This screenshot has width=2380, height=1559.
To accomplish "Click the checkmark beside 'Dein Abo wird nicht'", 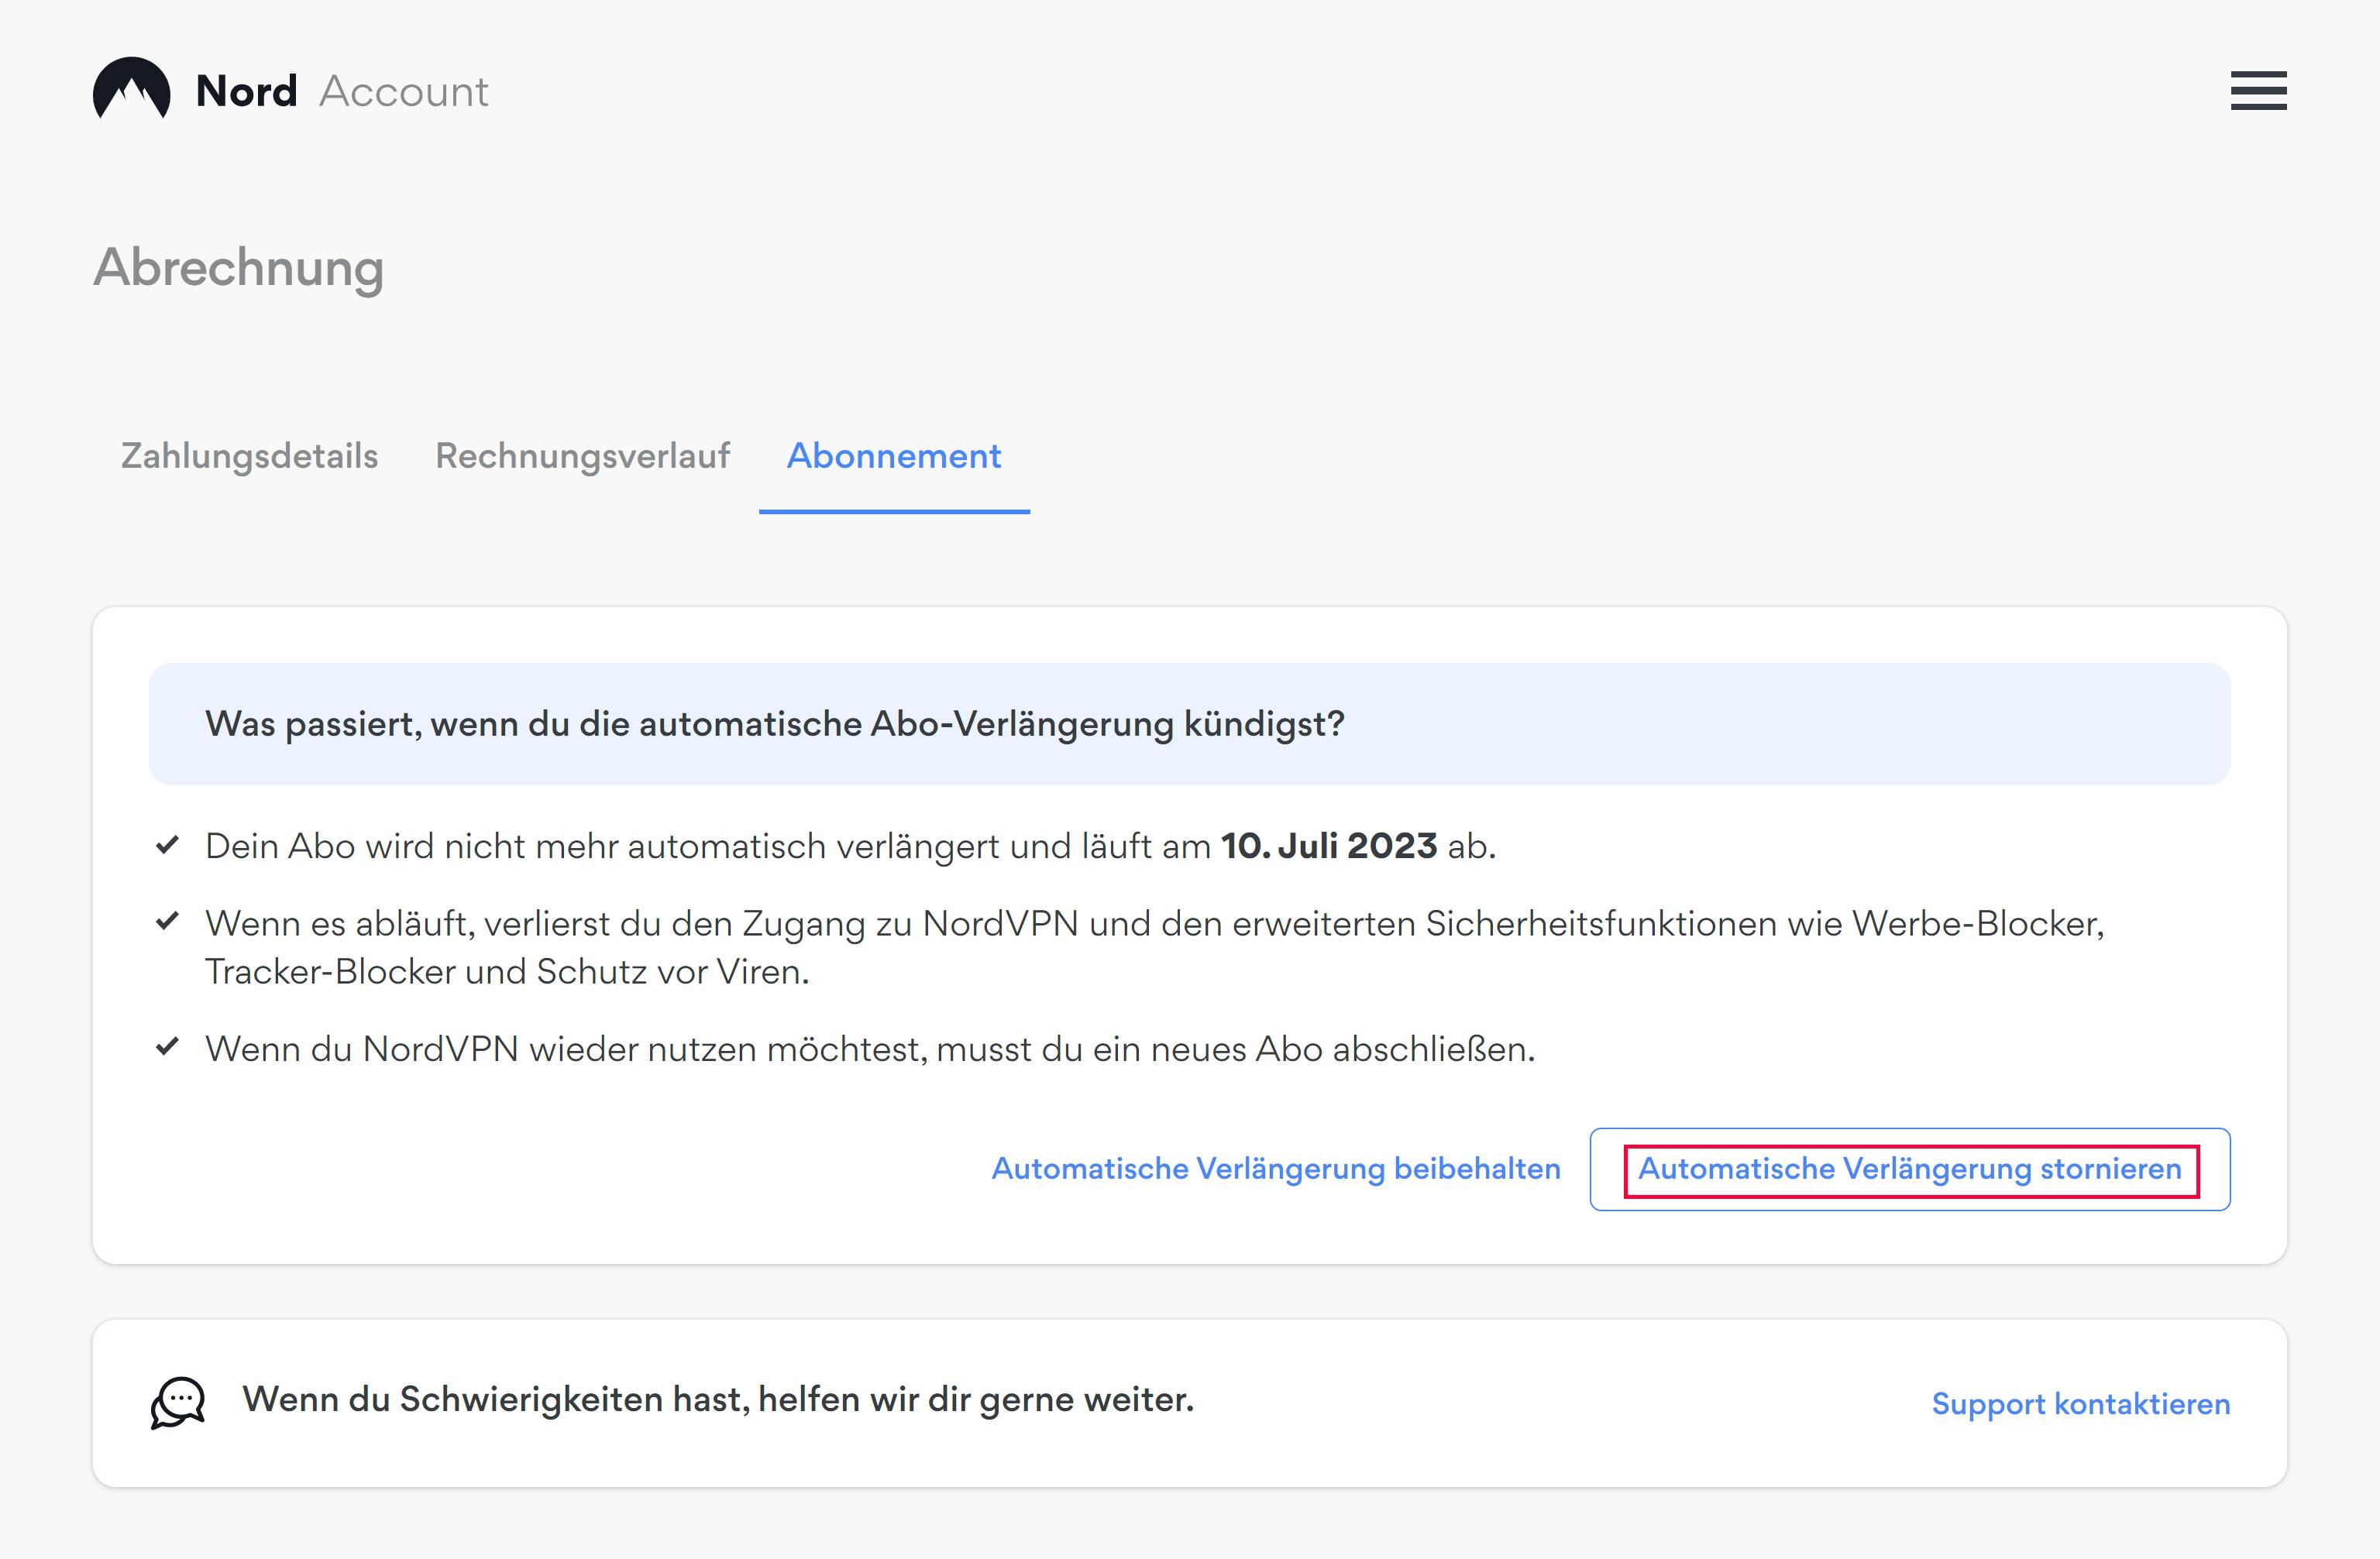I will tap(168, 846).
